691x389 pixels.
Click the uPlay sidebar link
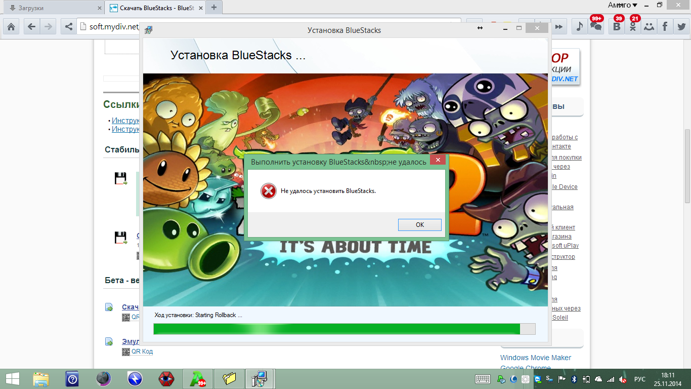click(565, 246)
